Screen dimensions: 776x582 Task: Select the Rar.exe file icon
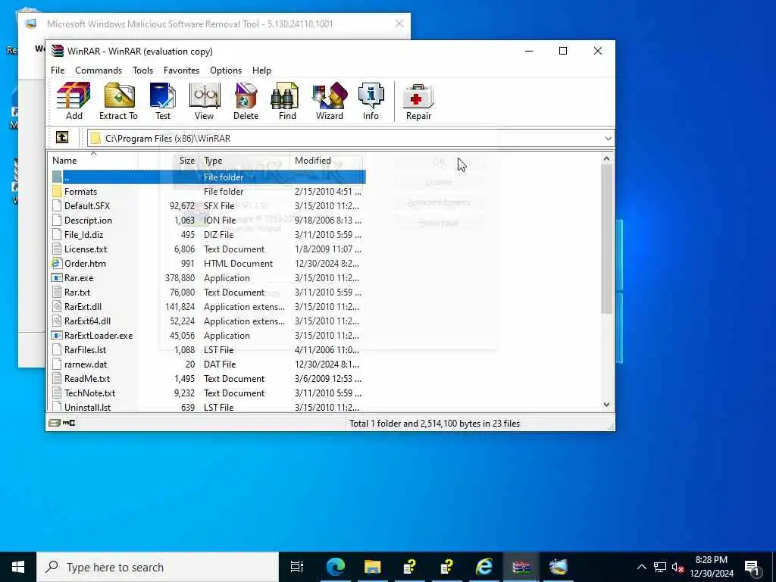pyautogui.click(x=56, y=277)
